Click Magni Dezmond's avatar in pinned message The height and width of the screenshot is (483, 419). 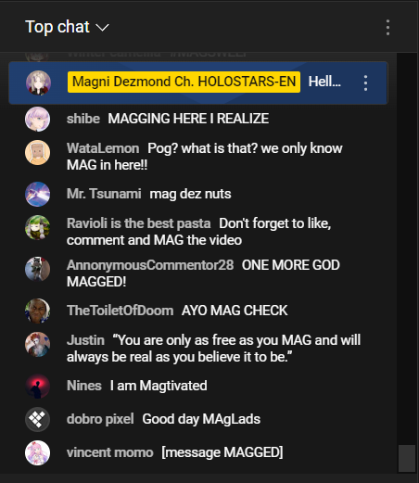38,83
